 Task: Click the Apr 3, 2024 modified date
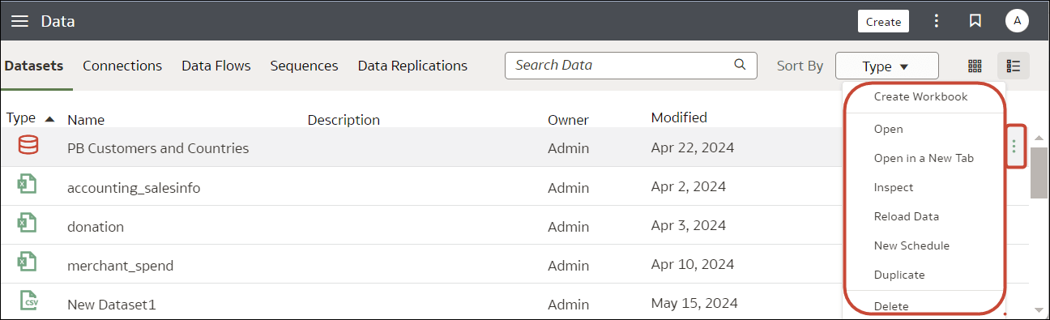689,226
